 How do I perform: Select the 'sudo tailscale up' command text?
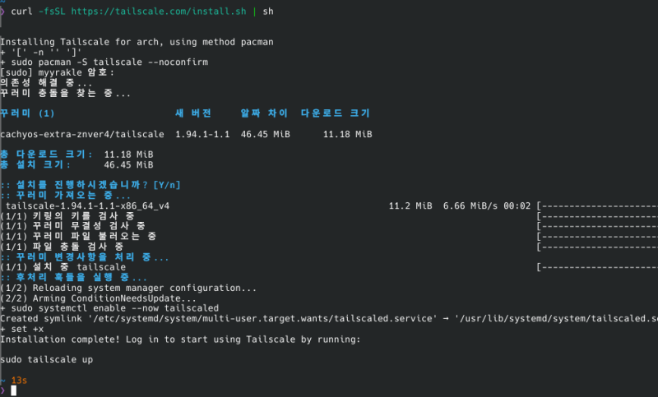click(x=46, y=359)
